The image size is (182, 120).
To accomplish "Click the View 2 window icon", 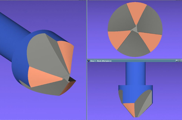I will coord(88,61).
